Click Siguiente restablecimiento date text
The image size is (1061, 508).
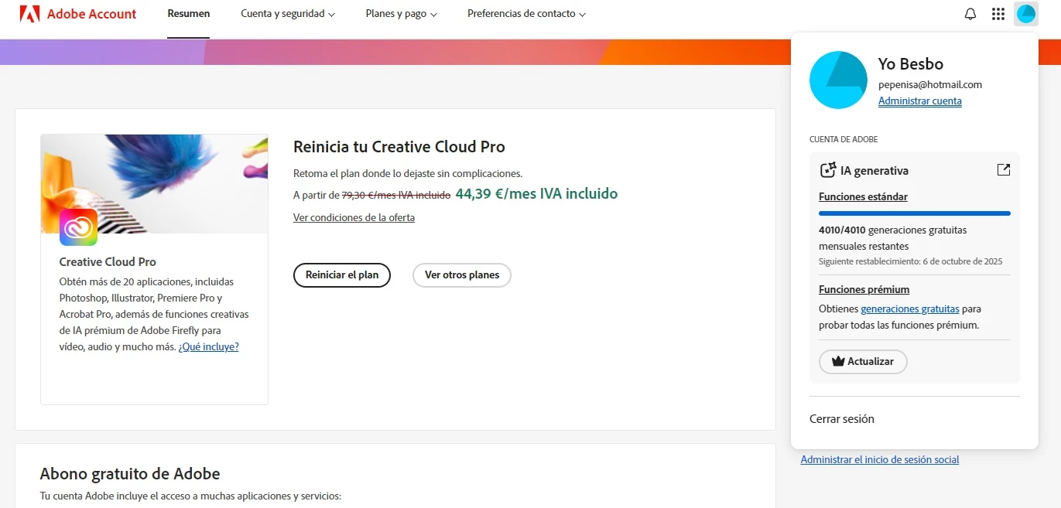[911, 261]
